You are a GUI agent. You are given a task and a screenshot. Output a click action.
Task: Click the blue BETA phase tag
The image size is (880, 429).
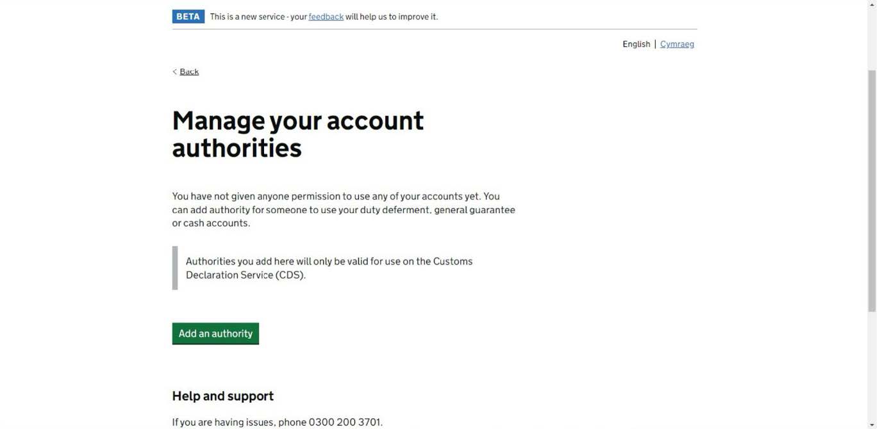point(188,17)
